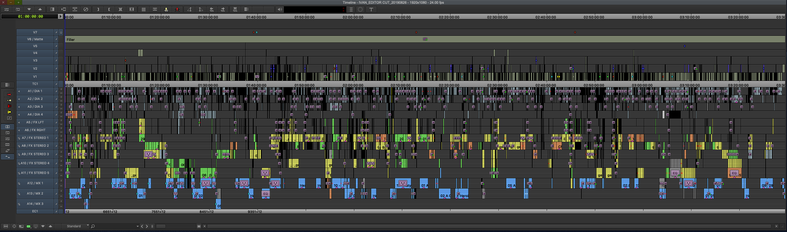This screenshot has width=787, height=232.
Task: Toggle Mute on track A1 / DIA 1
Action: 61,93
